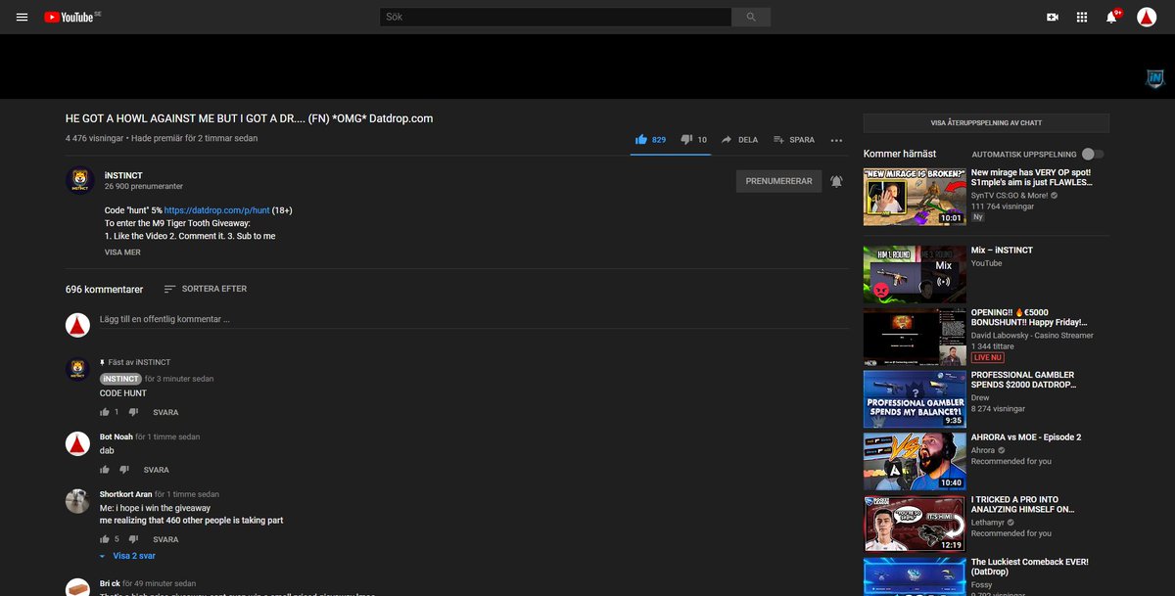
Task: Save the video via SPARA
Action: 793,140
